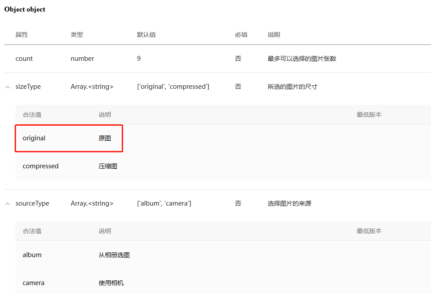The image size is (435, 294).
Task: Click the '否' in the sourceType row
Action: [x=238, y=203]
